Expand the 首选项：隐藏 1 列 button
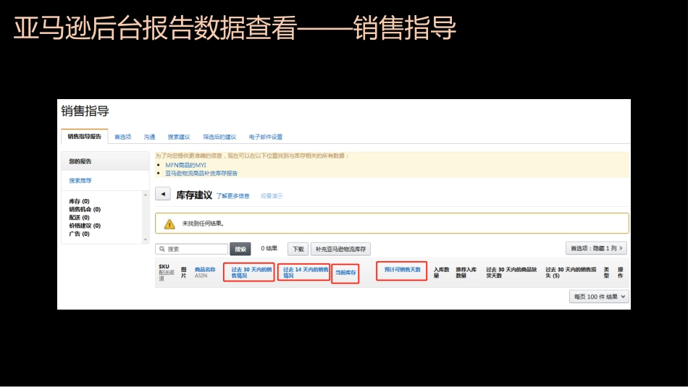Screen dimensions: 688x387 596,248
